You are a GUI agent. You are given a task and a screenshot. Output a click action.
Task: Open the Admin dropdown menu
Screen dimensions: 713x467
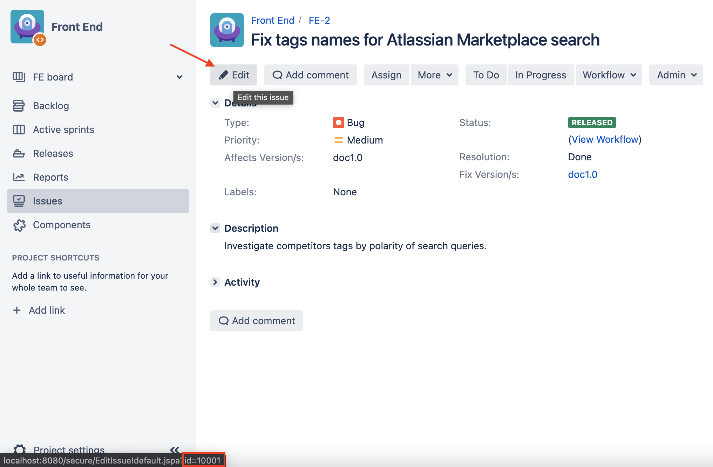pos(676,75)
